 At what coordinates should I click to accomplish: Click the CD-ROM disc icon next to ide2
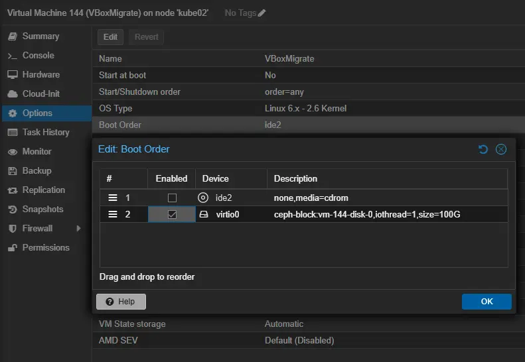203,198
